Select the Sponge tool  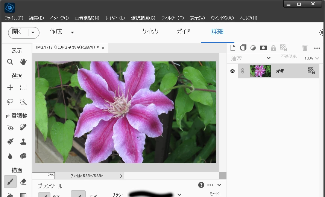click(x=23, y=156)
